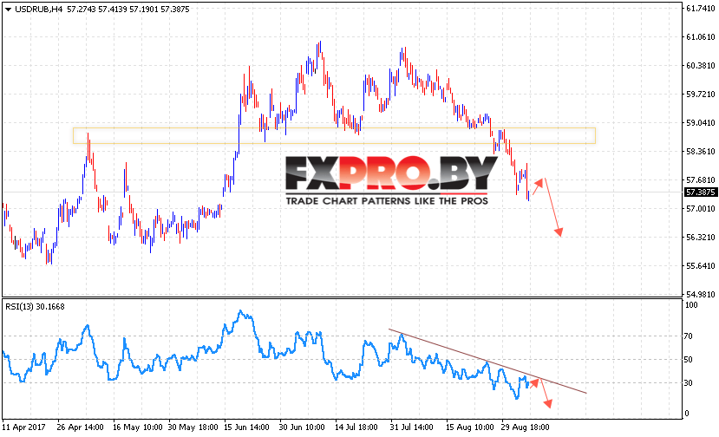Click the 15 Aug 10:00 time label
Viewport: 719px width, 437px height.
[469, 427]
